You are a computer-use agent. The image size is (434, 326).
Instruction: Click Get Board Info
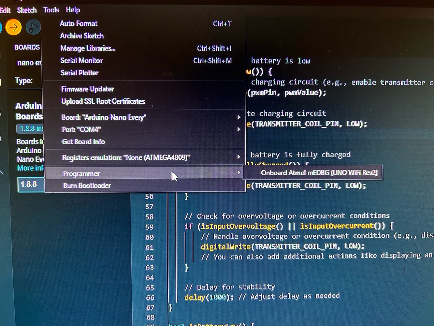point(83,141)
